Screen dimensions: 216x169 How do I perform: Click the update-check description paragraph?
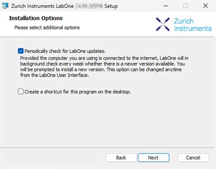point(104,67)
